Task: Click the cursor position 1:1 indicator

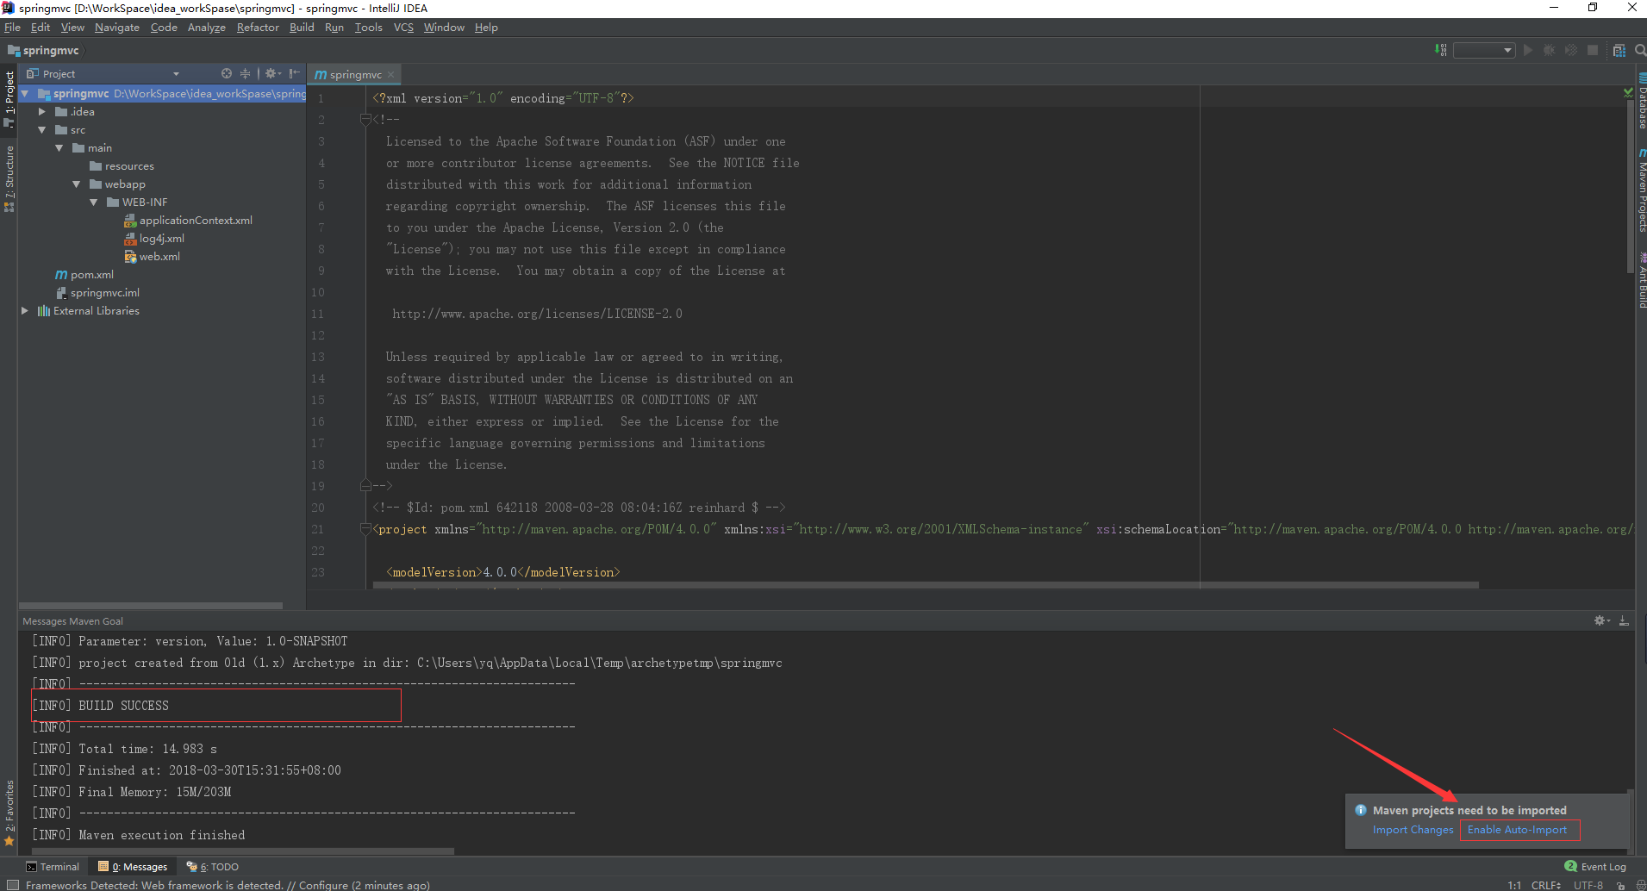Action: (1514, 885)
